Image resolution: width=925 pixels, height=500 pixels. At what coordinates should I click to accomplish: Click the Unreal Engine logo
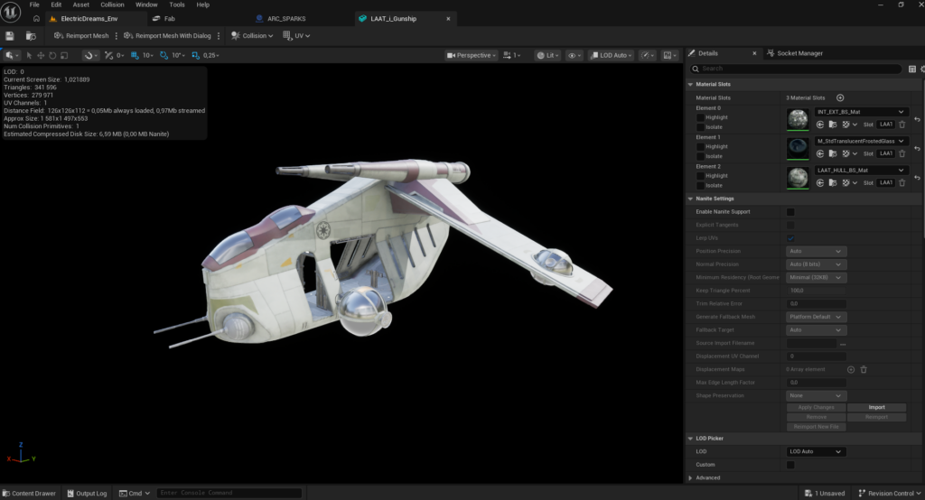pyautogui.click(x=11, y=11)
